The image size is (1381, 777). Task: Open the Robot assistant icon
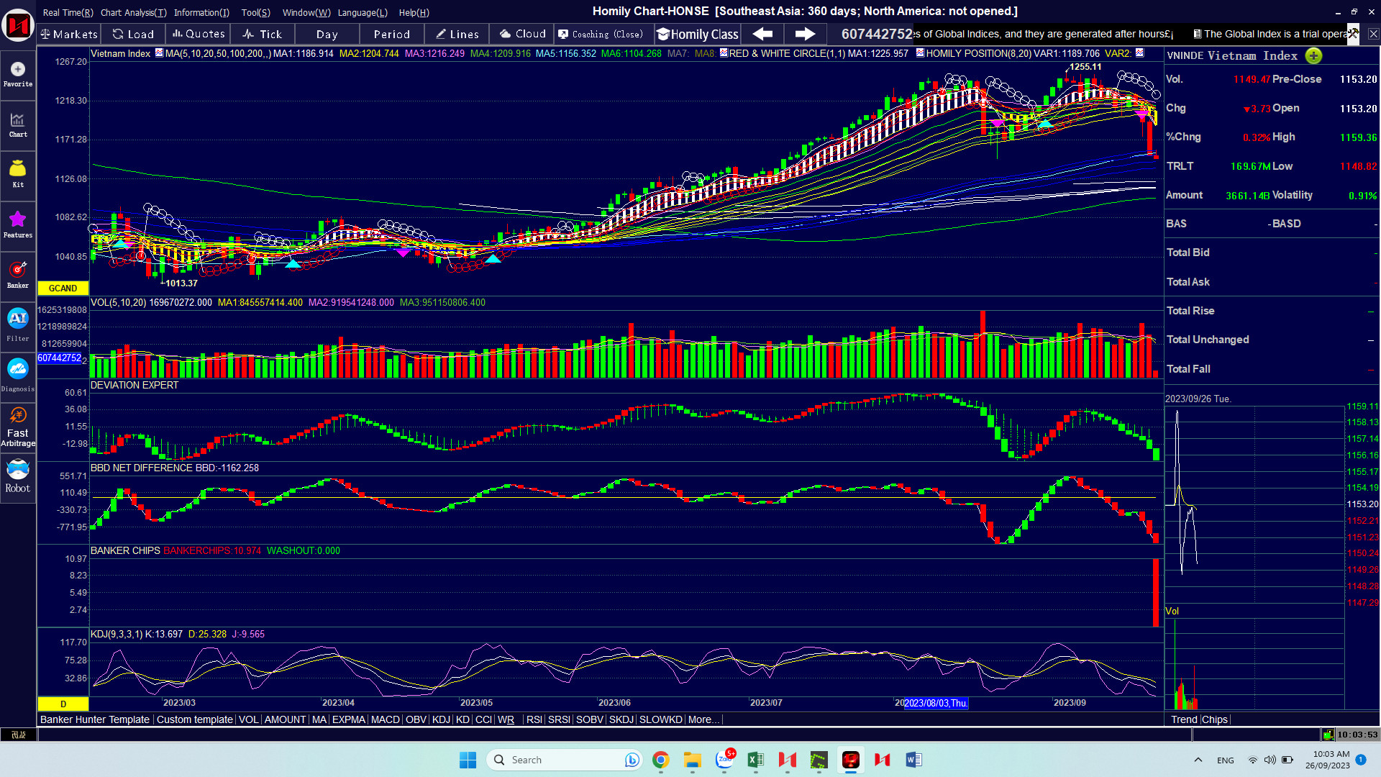18,476
